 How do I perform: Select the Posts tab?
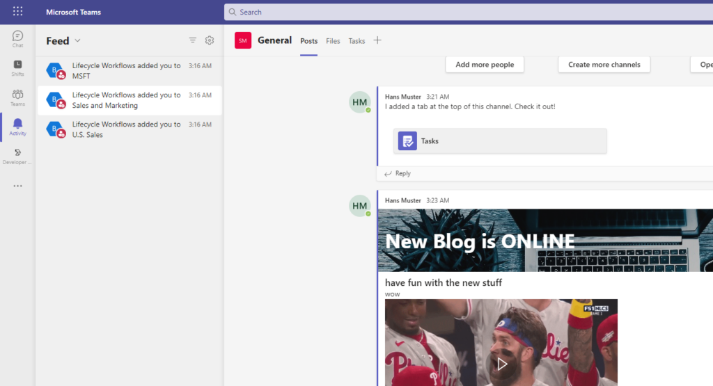click(x=308, y=41)
